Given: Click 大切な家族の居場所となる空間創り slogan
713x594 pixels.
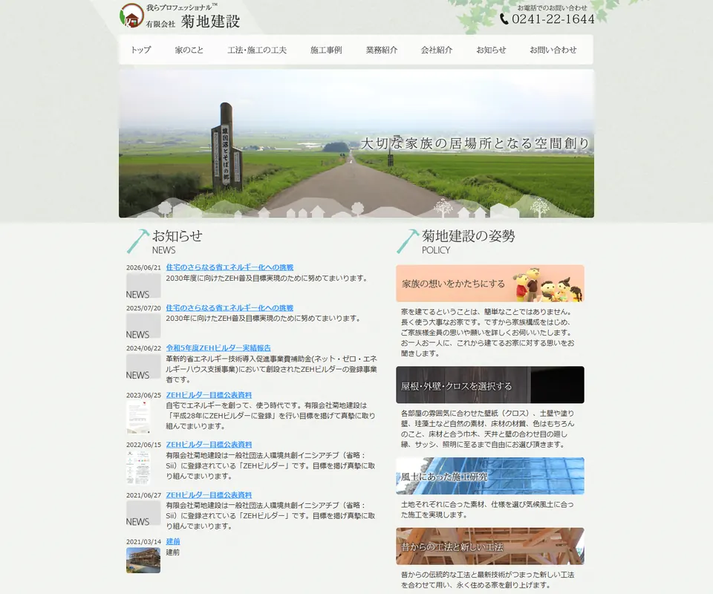Looking at the screenshot, I should pyautogui.click(x=475, y=143).
